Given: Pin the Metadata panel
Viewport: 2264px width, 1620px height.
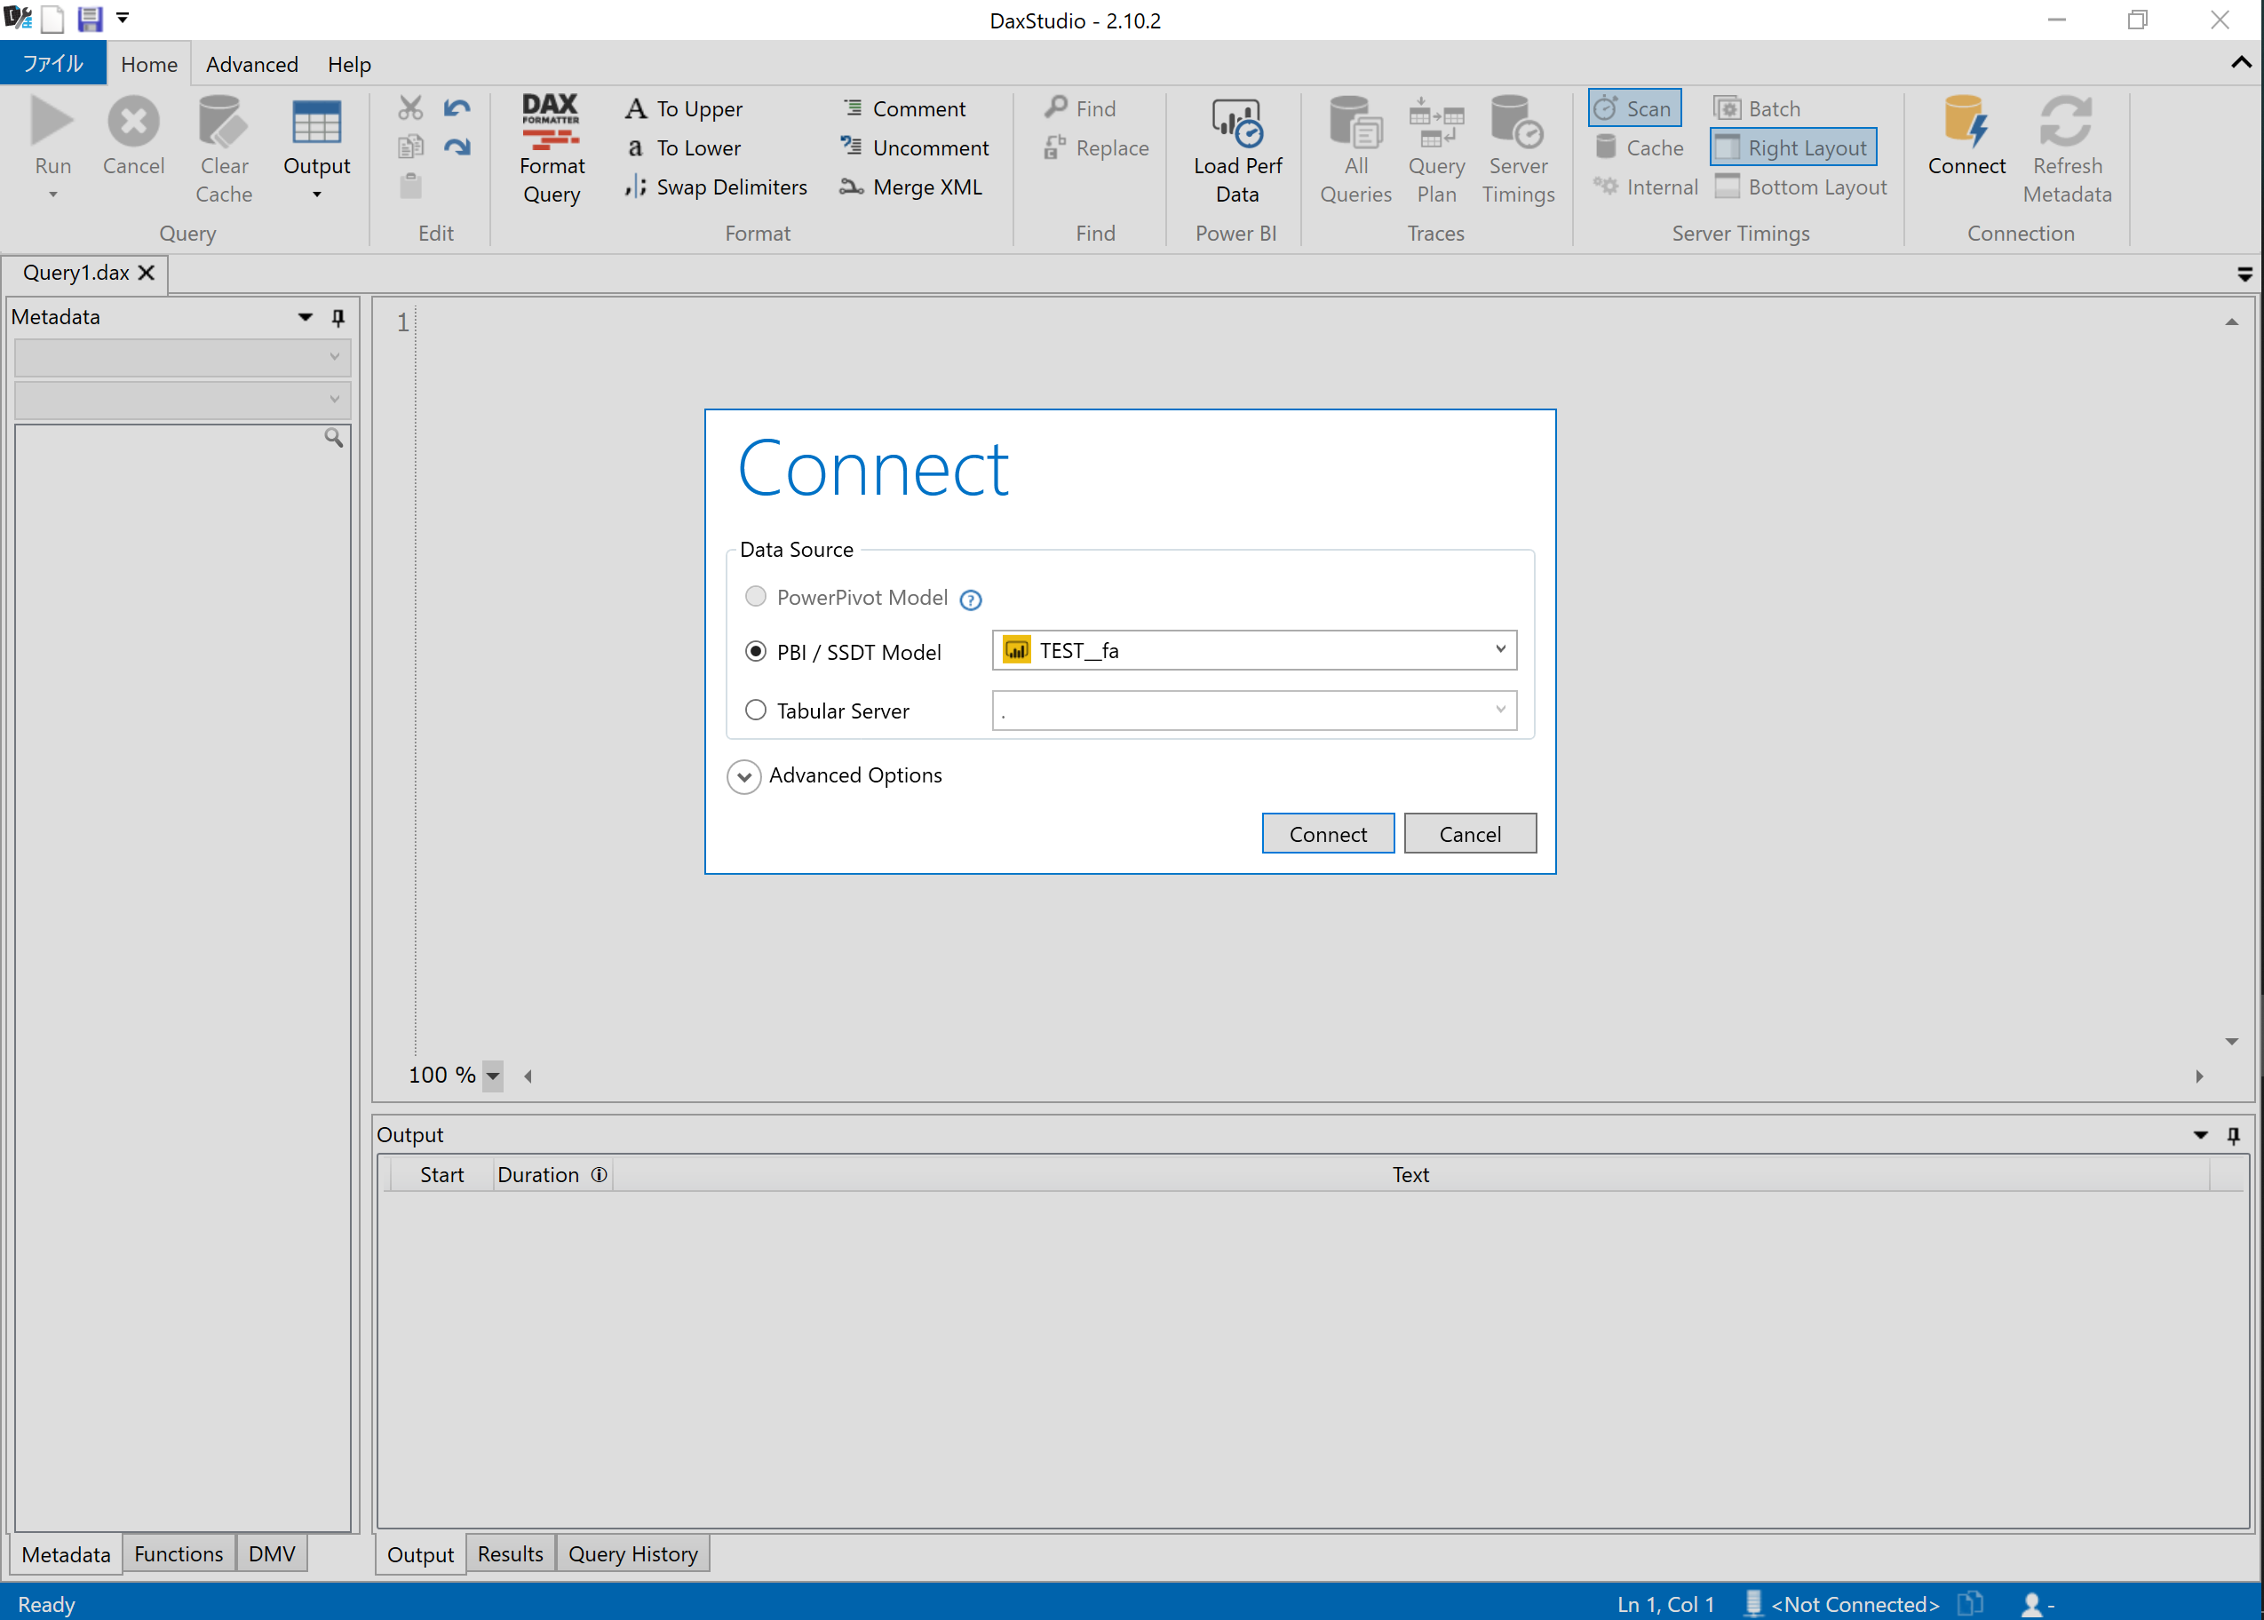Looking at the screenshot, I should point(338,316).
